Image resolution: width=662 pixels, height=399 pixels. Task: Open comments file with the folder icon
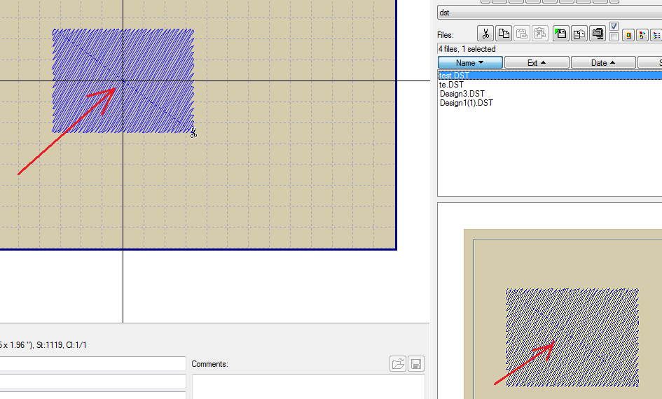point(398,364)
